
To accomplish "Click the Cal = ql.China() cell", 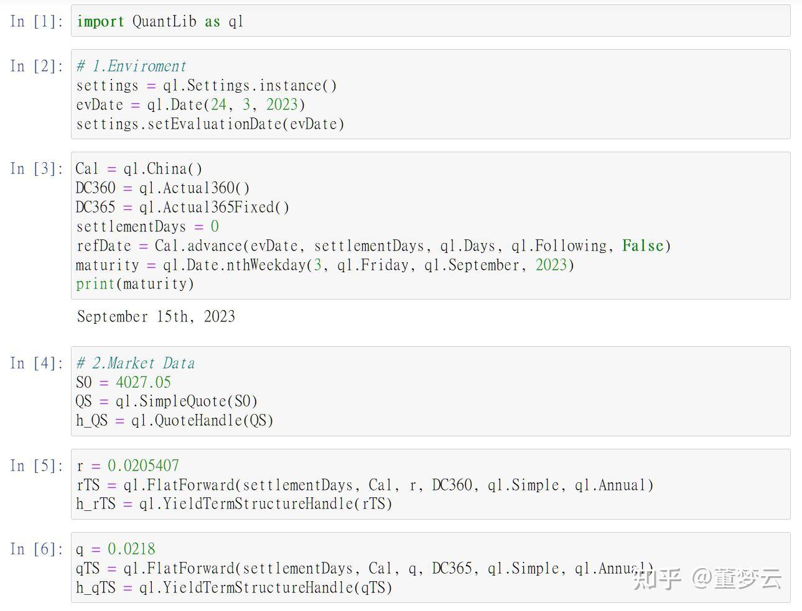I will tap(431, 226).
